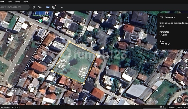Select the draw path or polygon tool
The height and width of the screenshot is (109, 188).
[x=40, y=7]
